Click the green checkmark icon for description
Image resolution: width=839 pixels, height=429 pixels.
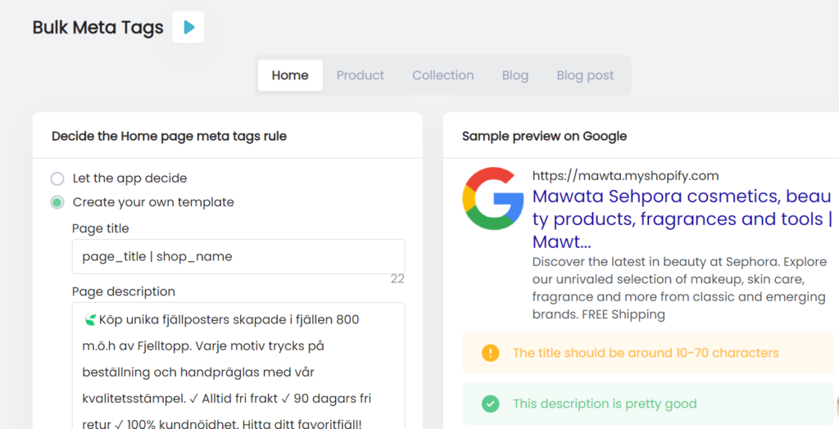[490, 404]
